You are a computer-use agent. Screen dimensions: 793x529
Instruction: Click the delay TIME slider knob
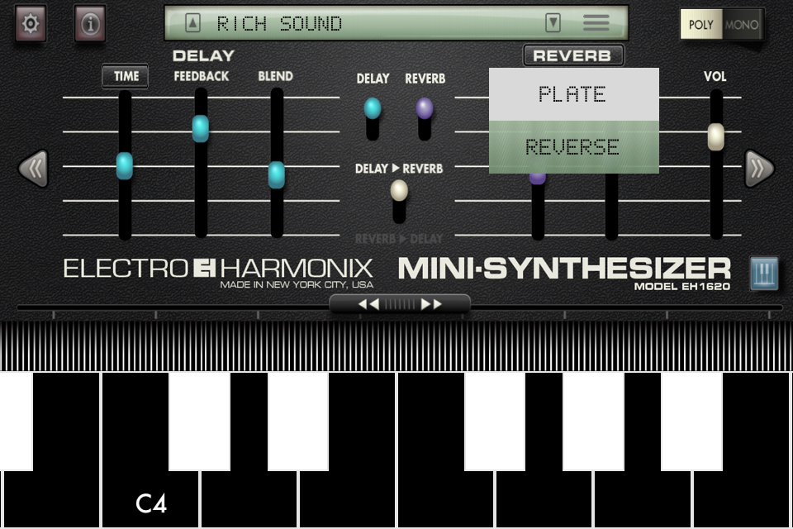(125, 165)
